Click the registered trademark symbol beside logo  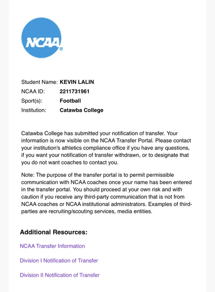61,49
